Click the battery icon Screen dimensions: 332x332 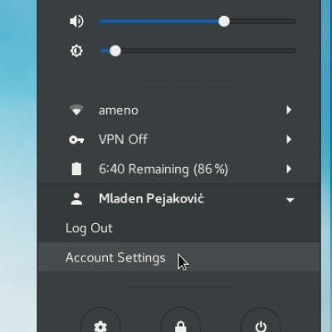pos(76,169)
